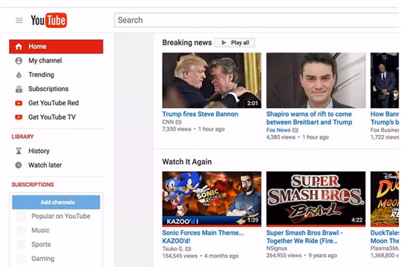Open CNN channel name link

[x=168, y=122]
